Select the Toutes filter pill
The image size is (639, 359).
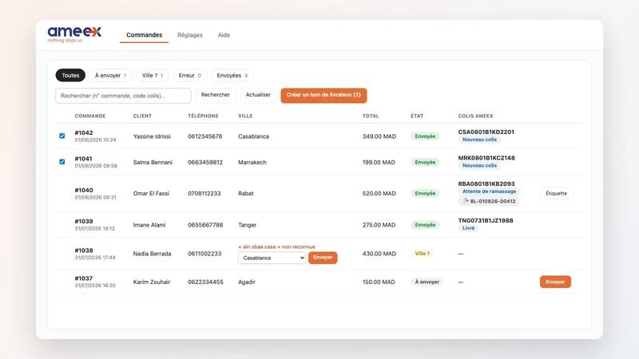tap(70, 75)
